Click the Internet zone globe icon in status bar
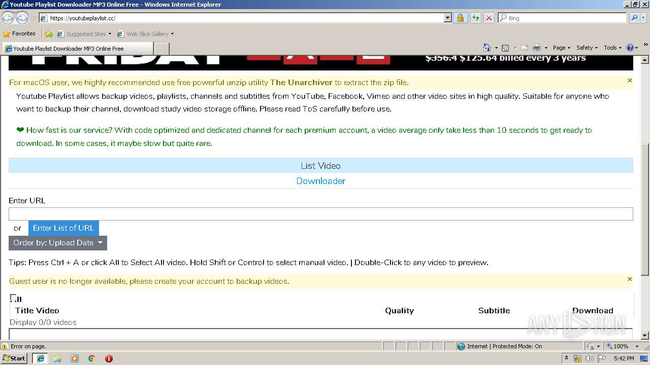The width and height of the screenshot is (650, 365). click(461, 346)
